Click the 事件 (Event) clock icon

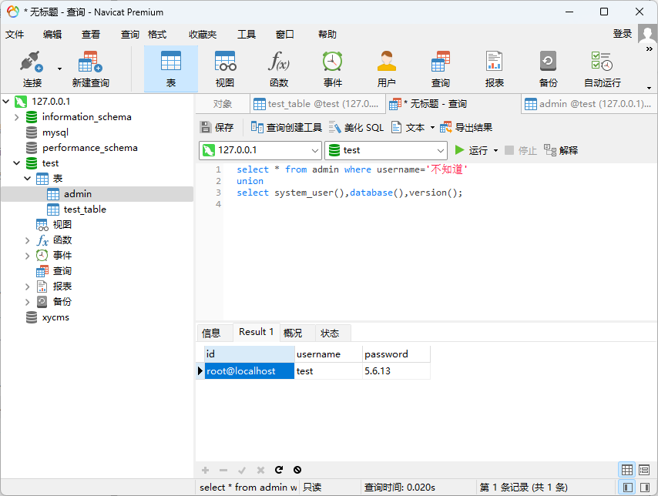pyautogui.click(x=333, y=68)
